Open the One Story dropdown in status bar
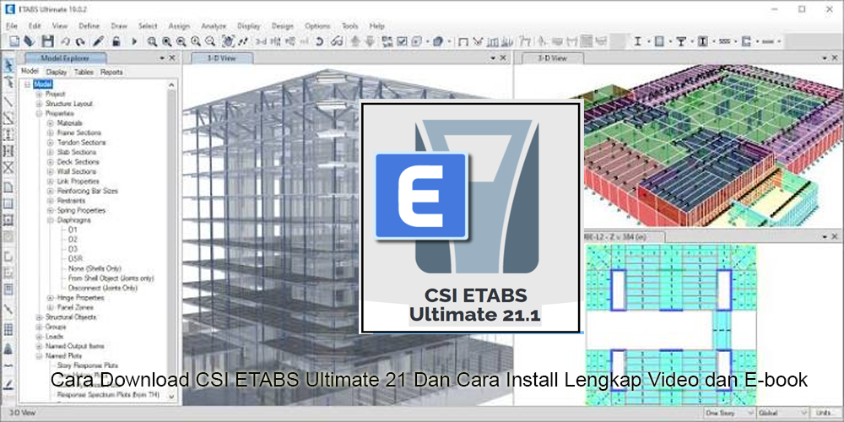Screen dimensions: 844x422 729,413
